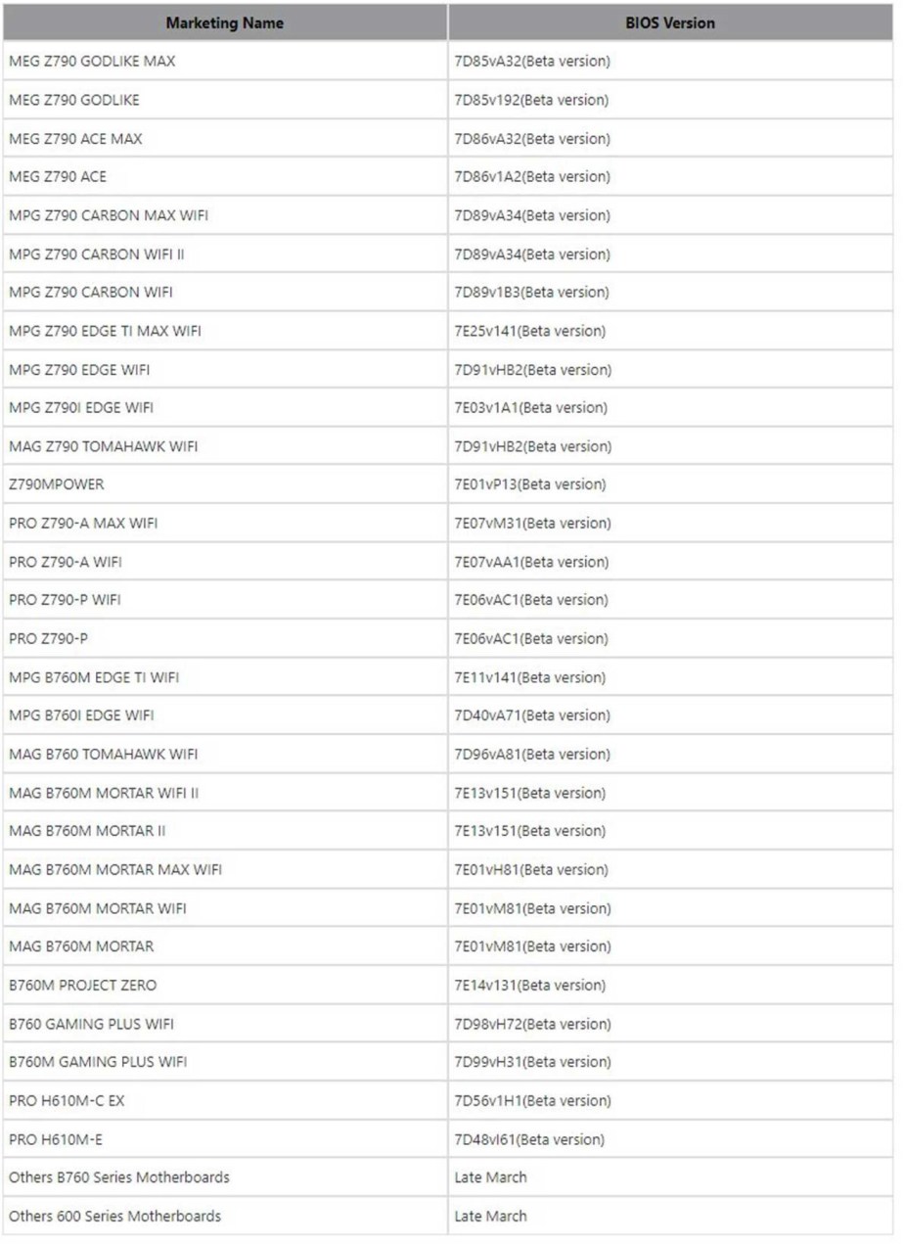
Task: Click BIOS version 7E07vM31
Action: [532, 524]
